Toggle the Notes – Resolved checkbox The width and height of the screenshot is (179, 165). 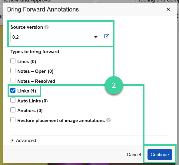[x=13, y=80]
